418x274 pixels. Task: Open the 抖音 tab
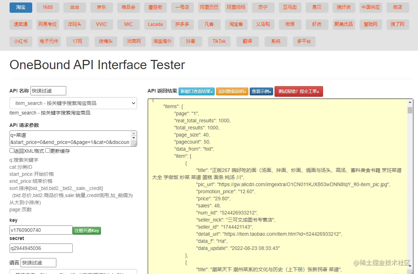click(191, 41)
